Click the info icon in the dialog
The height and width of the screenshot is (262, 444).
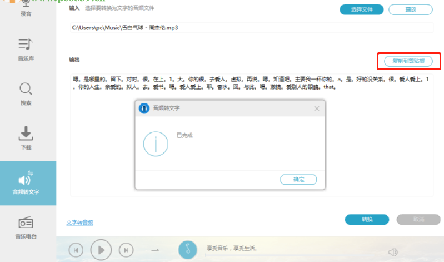[x=156, y=144]
